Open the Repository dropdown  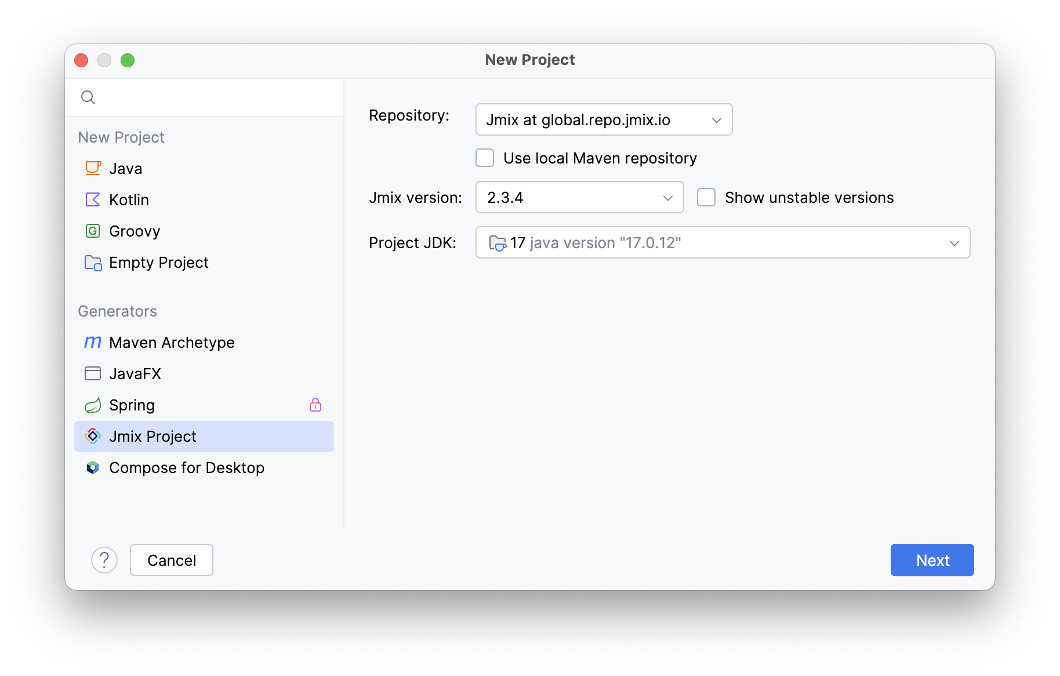[604, 119]
